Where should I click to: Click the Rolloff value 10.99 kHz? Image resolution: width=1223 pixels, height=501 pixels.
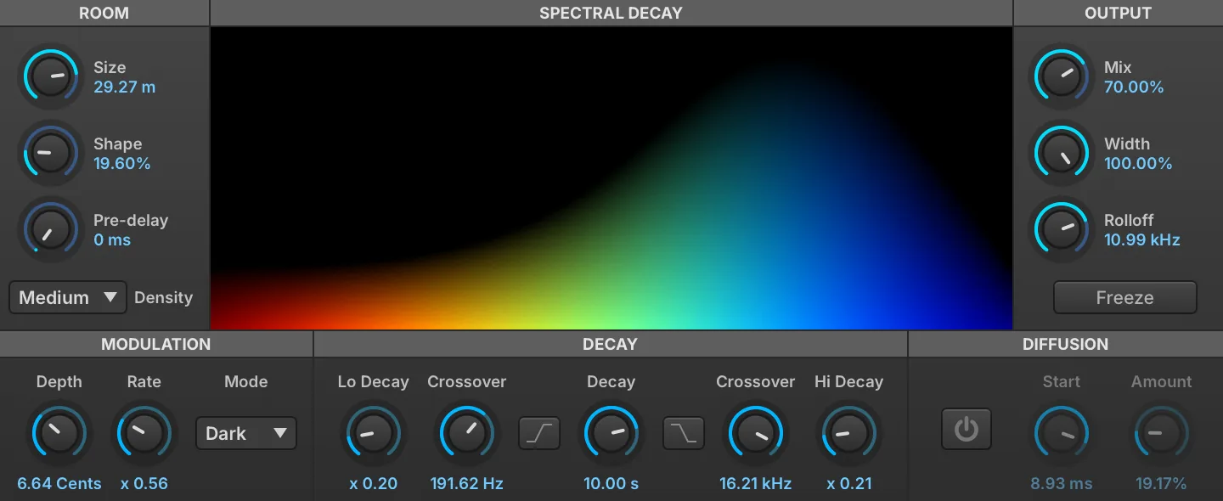[x=1142, y=239]
